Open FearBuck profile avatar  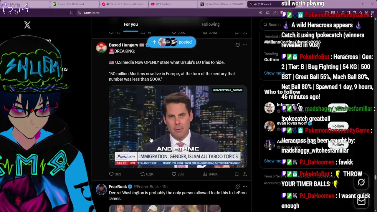click(x=101, y=189)
